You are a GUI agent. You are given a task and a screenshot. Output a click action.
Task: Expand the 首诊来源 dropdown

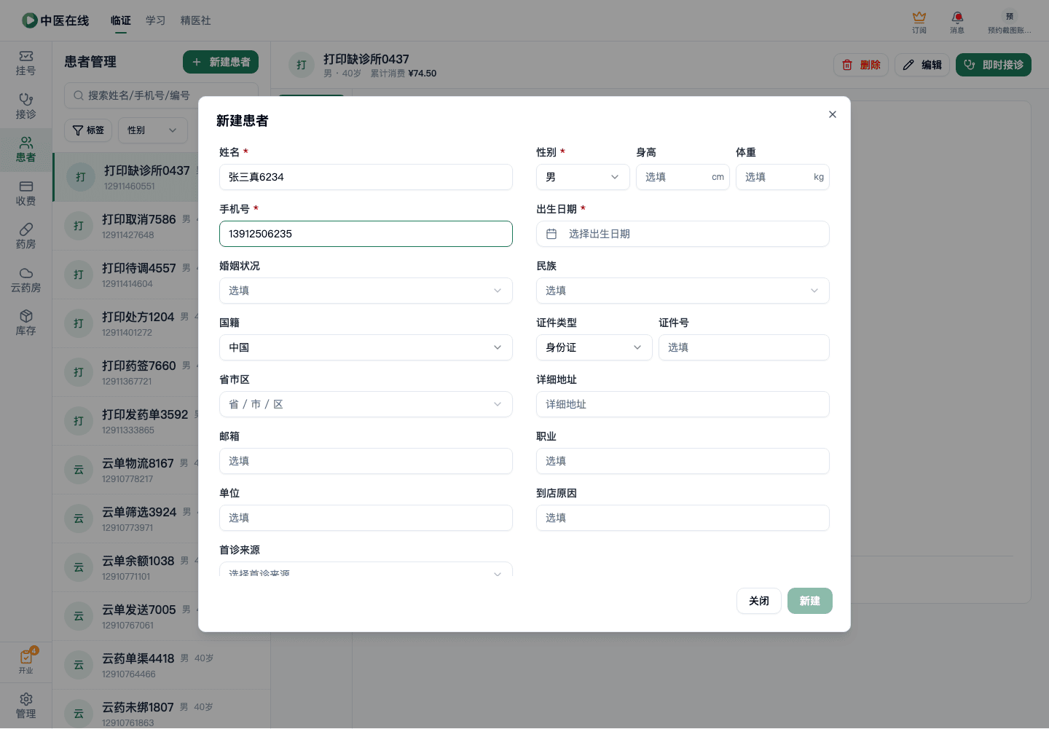click(366, 570)
